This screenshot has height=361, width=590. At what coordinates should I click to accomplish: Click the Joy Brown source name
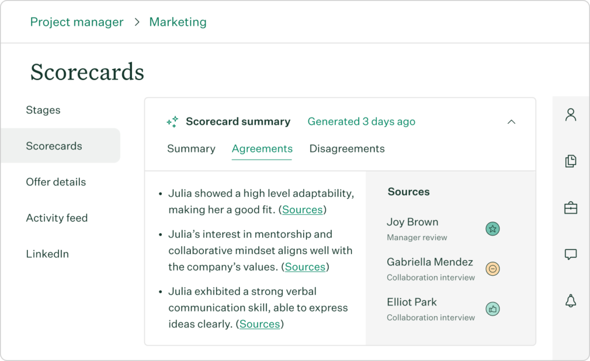(413, 222)
